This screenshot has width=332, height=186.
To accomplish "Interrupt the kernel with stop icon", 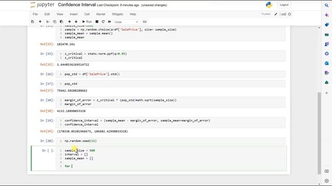I will pos(97,22).
